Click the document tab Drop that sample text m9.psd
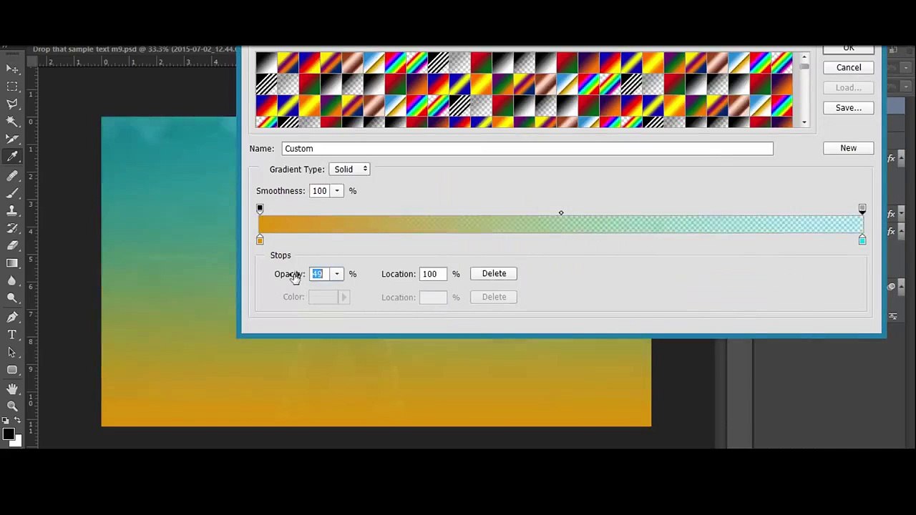The image size is (916, 515). [133, 49]
